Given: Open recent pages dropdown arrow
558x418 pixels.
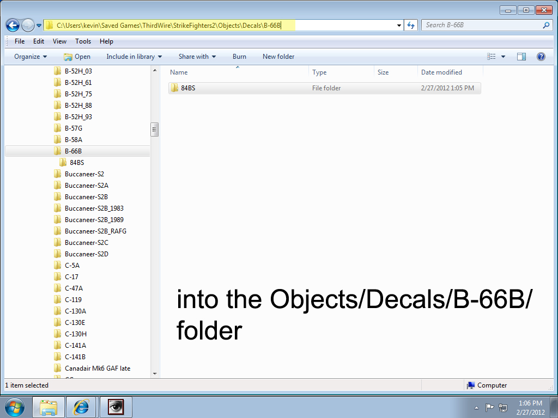Looking at the screenshot, I should pyautogui.click(x=39, y=26).
